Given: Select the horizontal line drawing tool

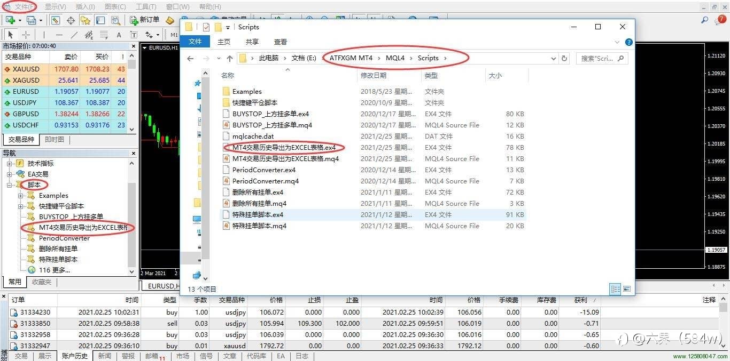Looking at the screenshot, I should 59,35.
